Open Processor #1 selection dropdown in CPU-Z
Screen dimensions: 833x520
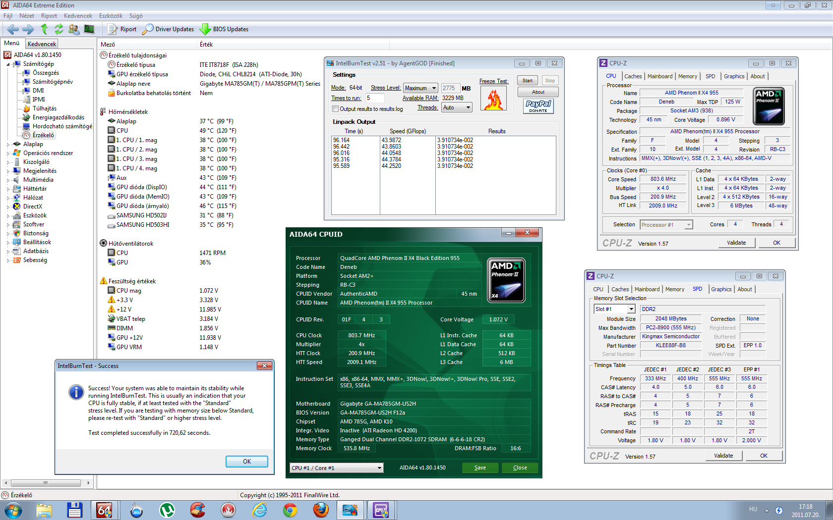click(666, 225)
